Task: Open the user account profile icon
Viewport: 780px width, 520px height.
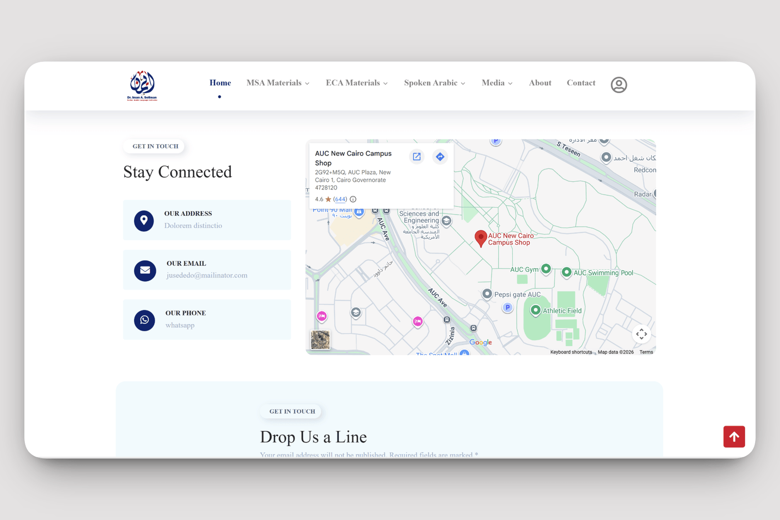Action: pos(619,85)
